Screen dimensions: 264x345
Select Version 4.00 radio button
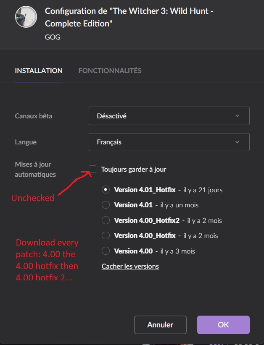106,251
